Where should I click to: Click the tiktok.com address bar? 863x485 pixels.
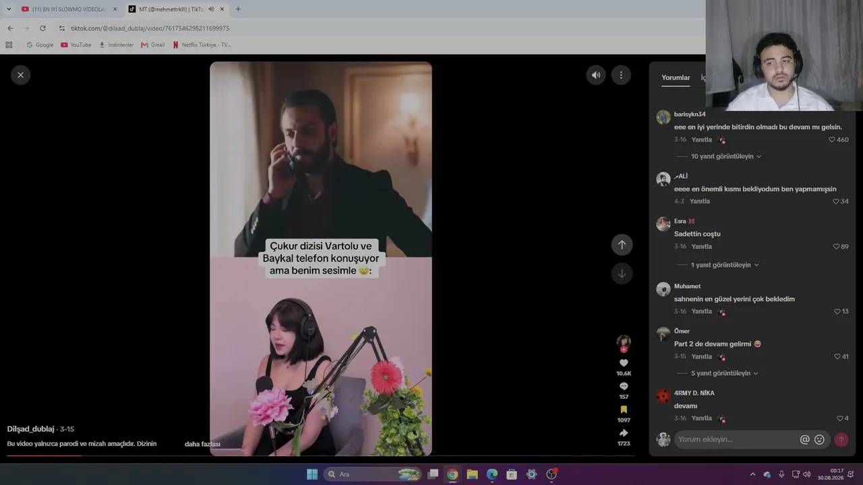point(378,28)
